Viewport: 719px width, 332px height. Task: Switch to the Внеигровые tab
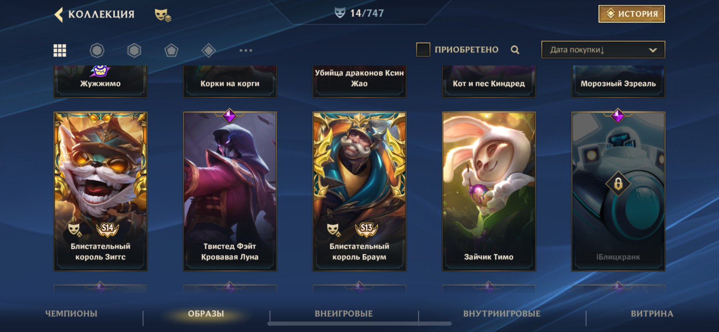[344, 314]
